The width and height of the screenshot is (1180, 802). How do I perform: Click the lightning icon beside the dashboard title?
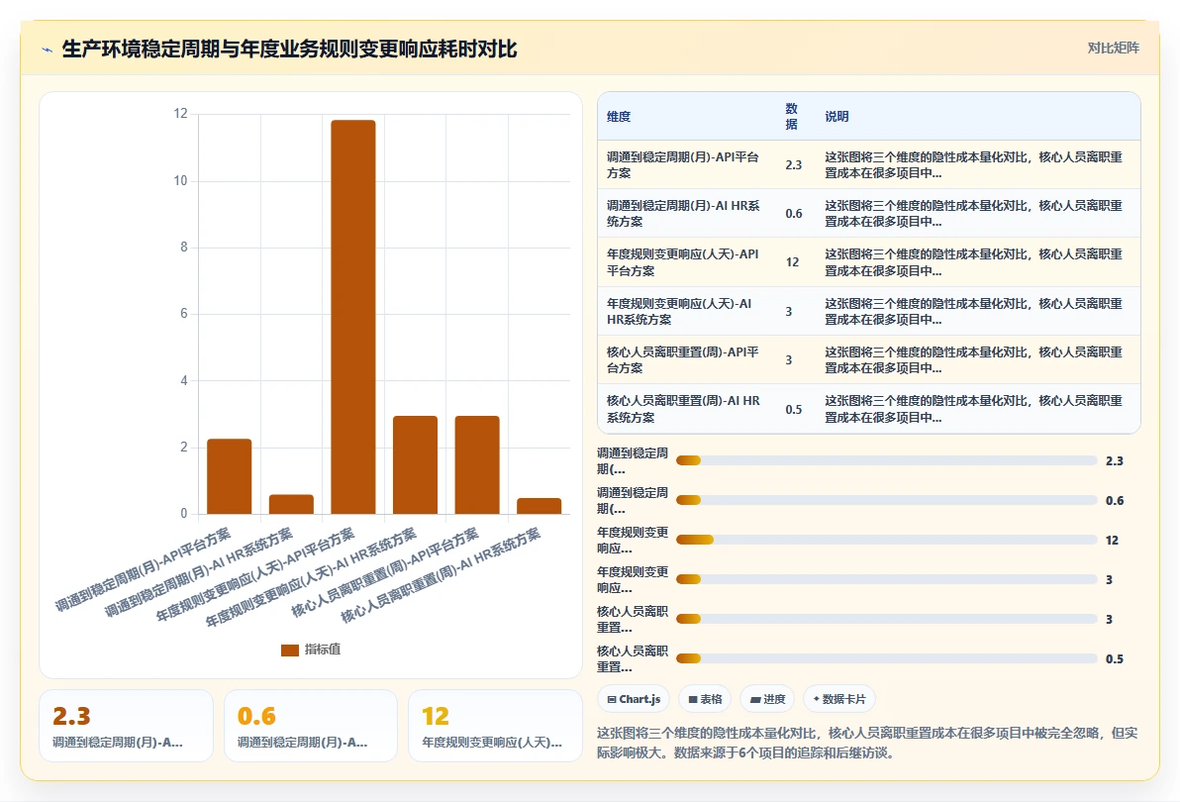click(48, 50)
